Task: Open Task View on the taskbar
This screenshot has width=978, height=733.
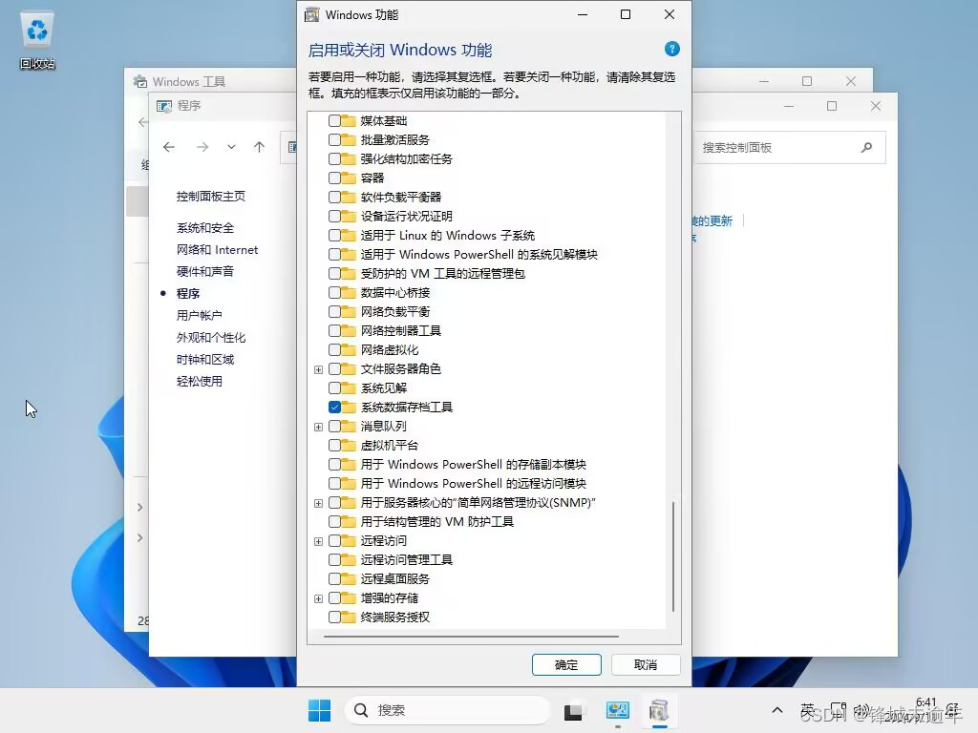Action: click(574, 710)
